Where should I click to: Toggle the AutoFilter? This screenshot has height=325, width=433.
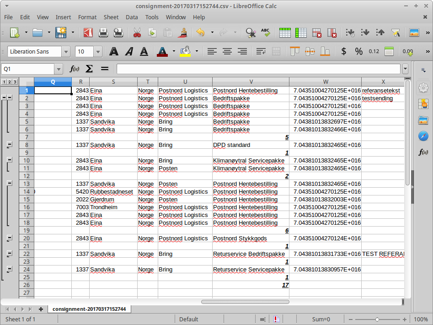(x=396, y=32)
